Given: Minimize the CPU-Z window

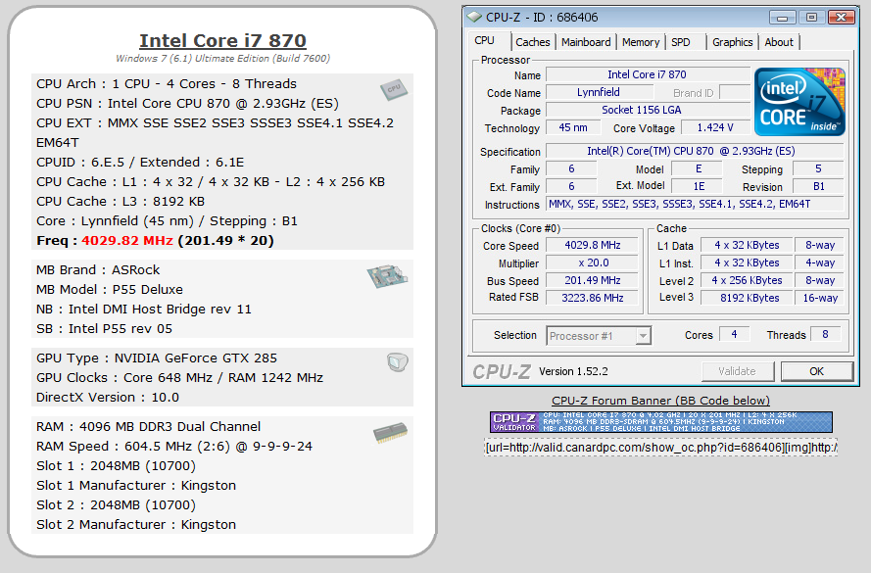Looking at the screenshot, I should click(782, 18).
